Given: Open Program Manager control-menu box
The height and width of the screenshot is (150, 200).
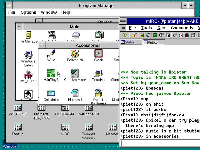Looking at the screenshot, I should click(9, 6).
